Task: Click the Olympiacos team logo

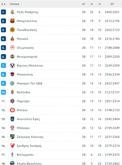Action: [x=12, y=48]
